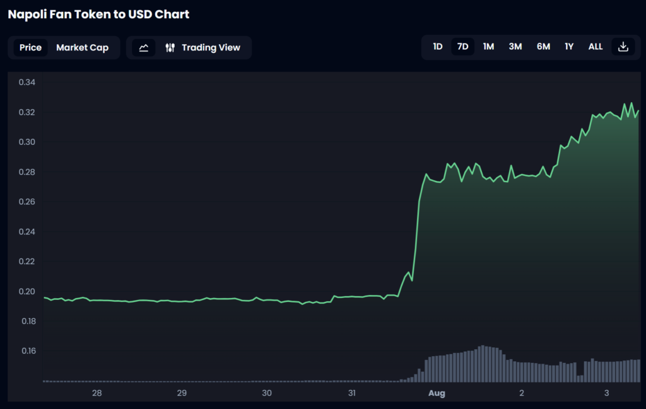Click the 2 date axis label
Screen dimensions: 646x409
[x=522, y=393]
